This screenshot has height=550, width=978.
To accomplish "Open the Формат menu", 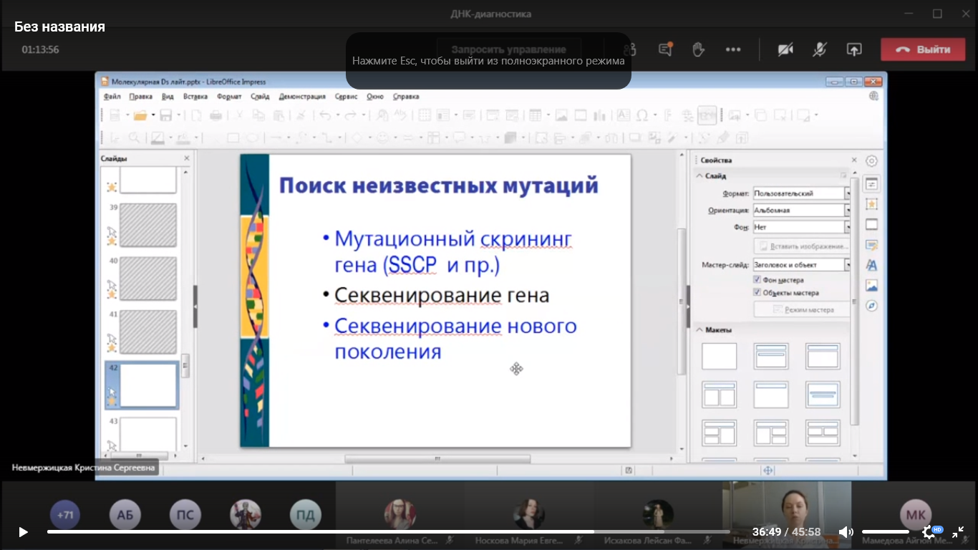I will [x=229, y=96].
